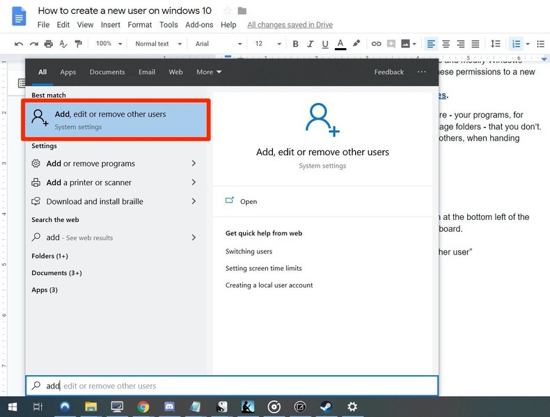Toggle bold formatting
Screen dimensions: 550x417
point(295,44)
